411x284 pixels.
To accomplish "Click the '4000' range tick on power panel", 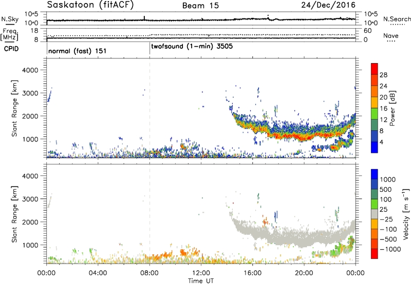I will [x=30, y=70].
